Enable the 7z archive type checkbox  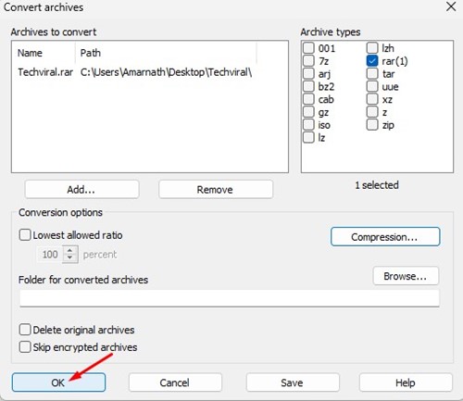coord(308,61)
